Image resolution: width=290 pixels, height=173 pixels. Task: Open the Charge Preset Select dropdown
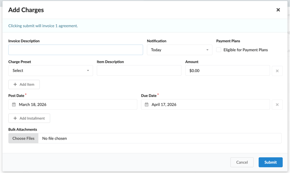[51, 71]
